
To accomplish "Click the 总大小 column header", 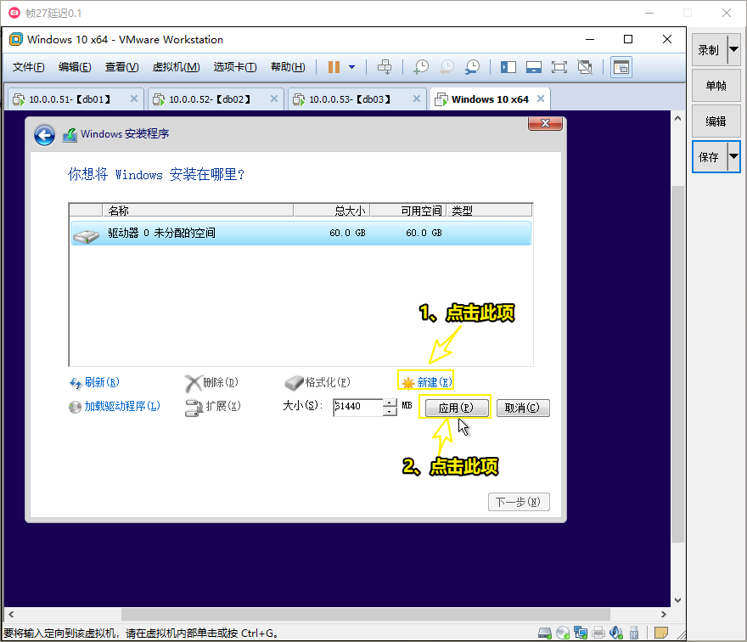I will tap(332, 211).
